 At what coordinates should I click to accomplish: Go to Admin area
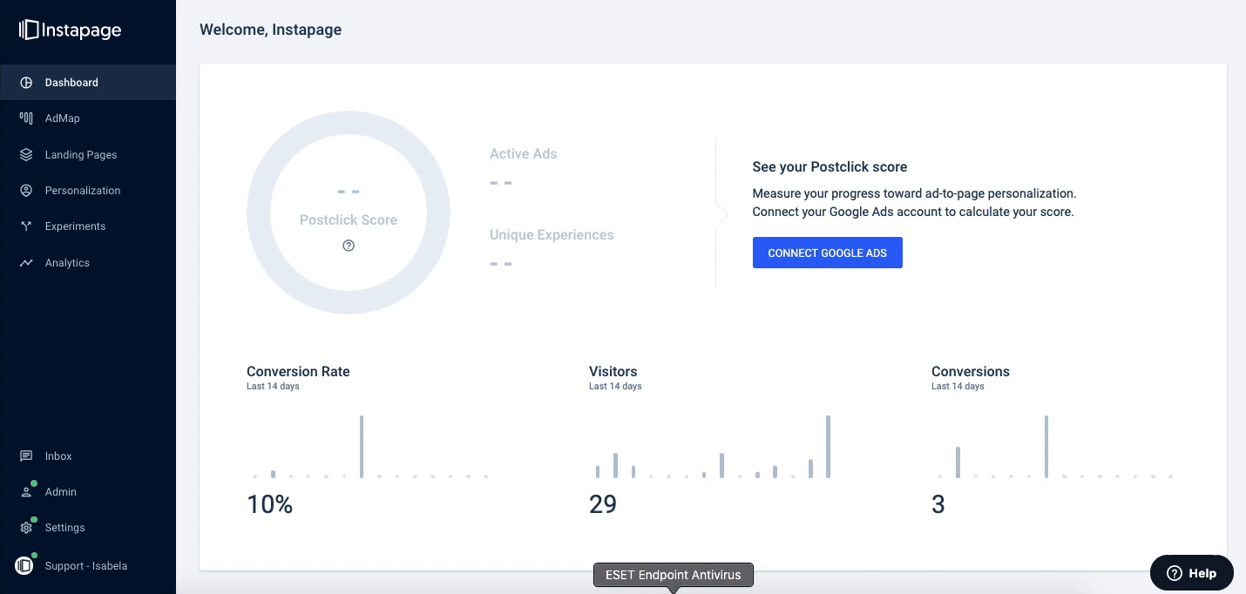tap(88, 492)
